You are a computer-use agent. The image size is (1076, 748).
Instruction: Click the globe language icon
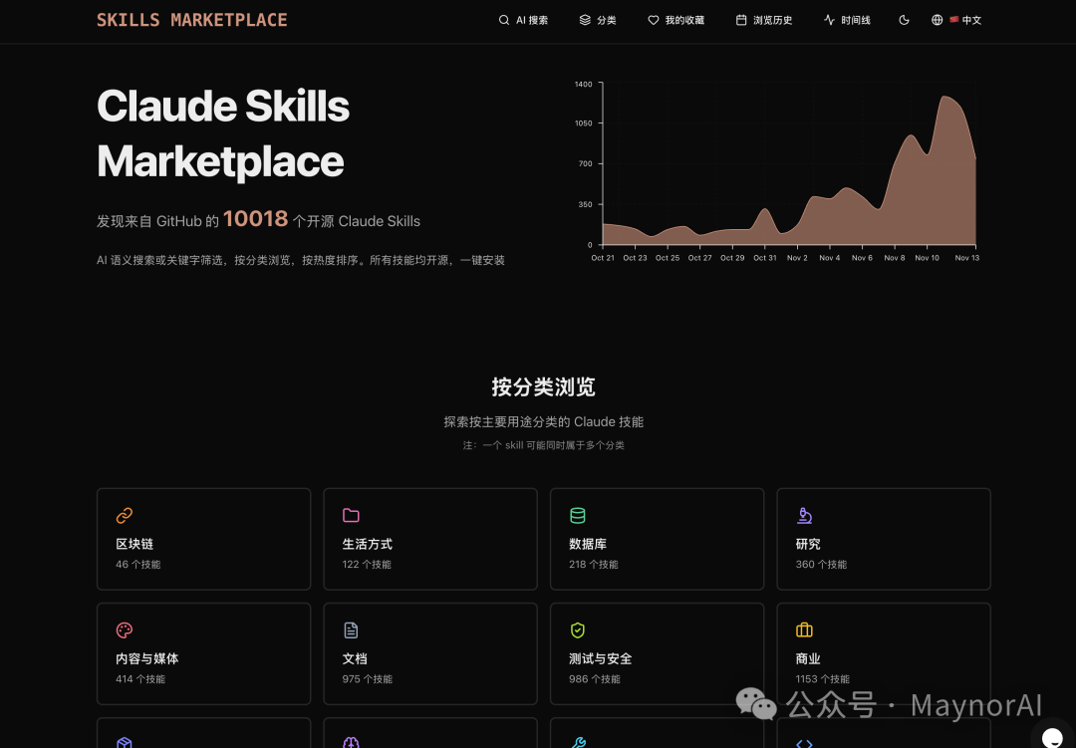tap(937, 20)
